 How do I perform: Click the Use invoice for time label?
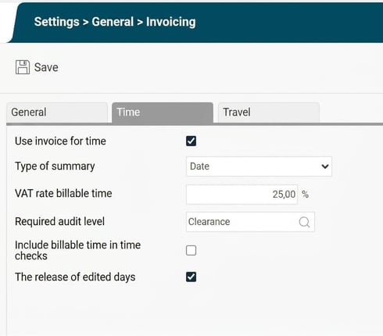pyautogui.click(x=60, y=141)
